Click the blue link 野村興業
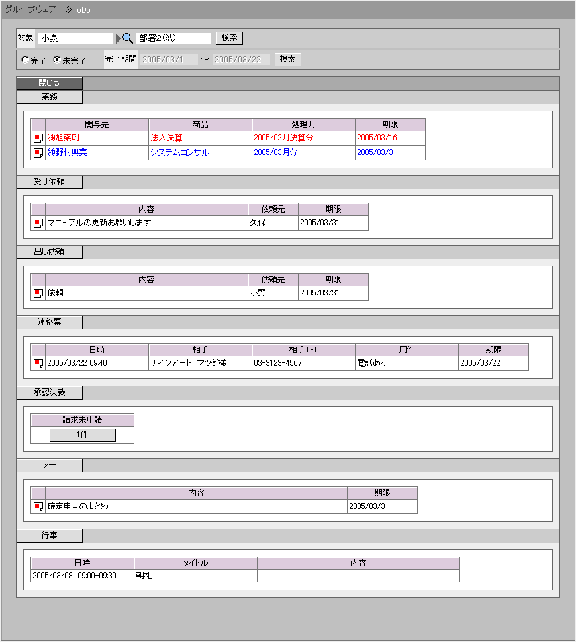 [67, 152]
